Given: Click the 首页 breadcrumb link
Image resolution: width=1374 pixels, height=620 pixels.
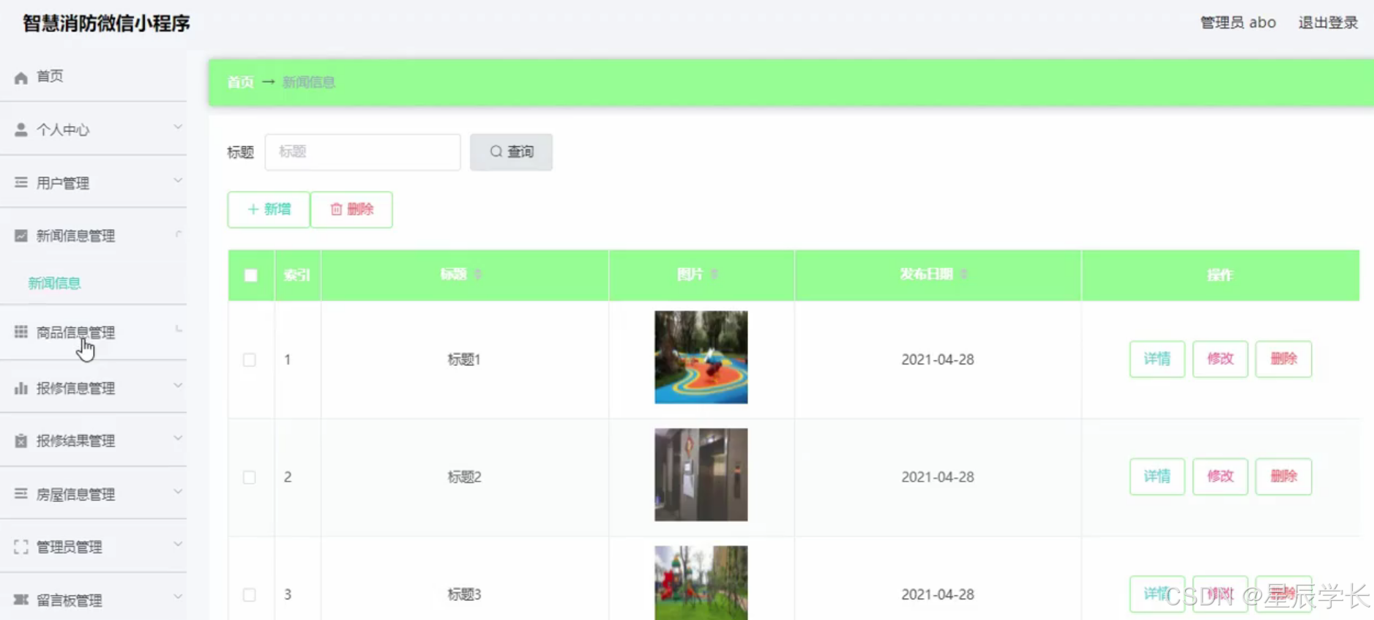Looking at the screenshot, I should tap(240, 82).
